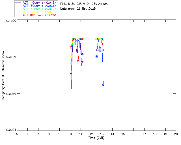
Task: Click the green dashed line sample in legend
Action: pyautogui.click(x=18, y=9)
